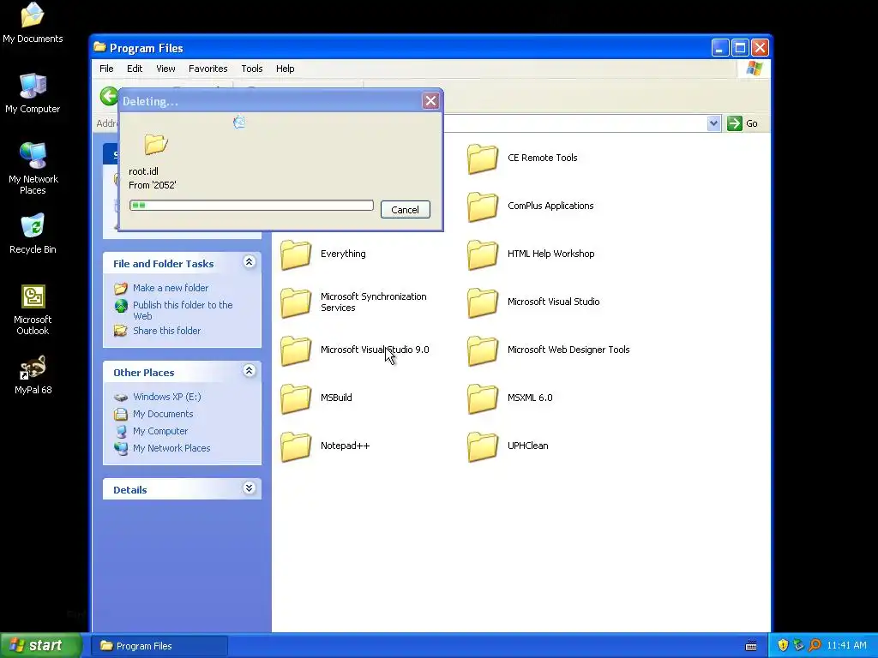Open the File menu
The width and height of the screenshot is (878, 658).
click(x=106, y=69)
